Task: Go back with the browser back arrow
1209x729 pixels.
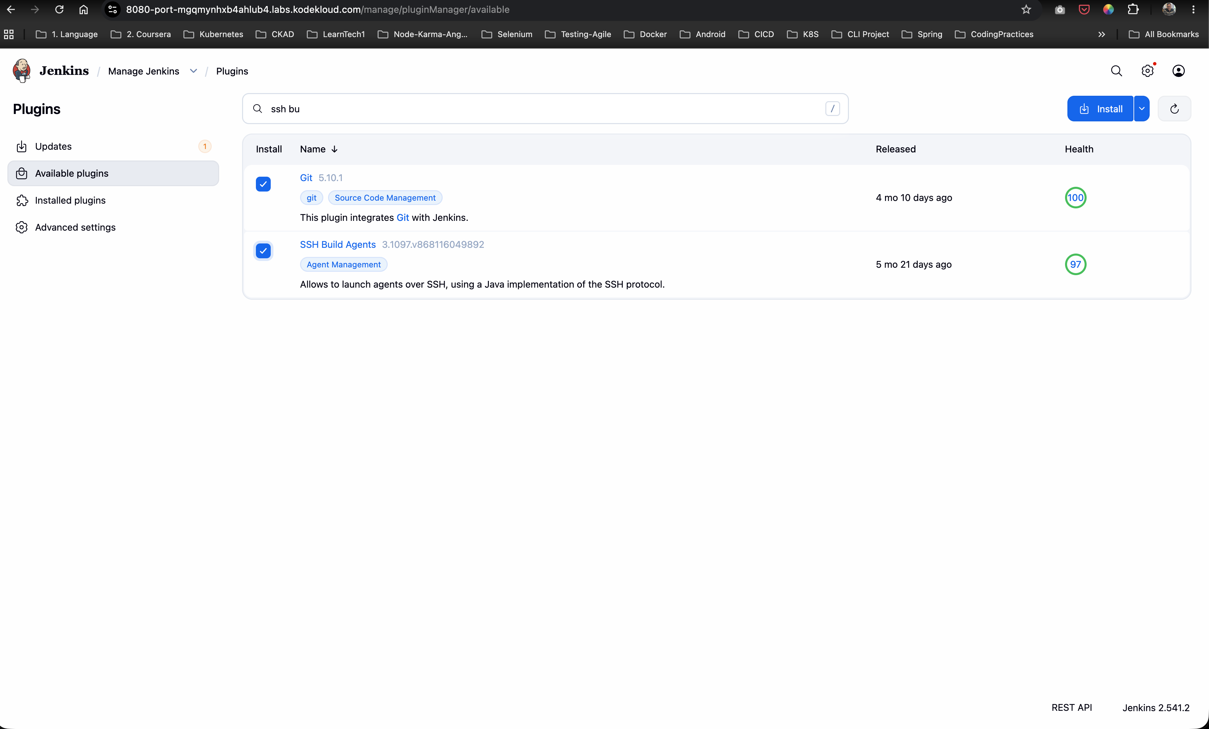Action: click(11, 9)
